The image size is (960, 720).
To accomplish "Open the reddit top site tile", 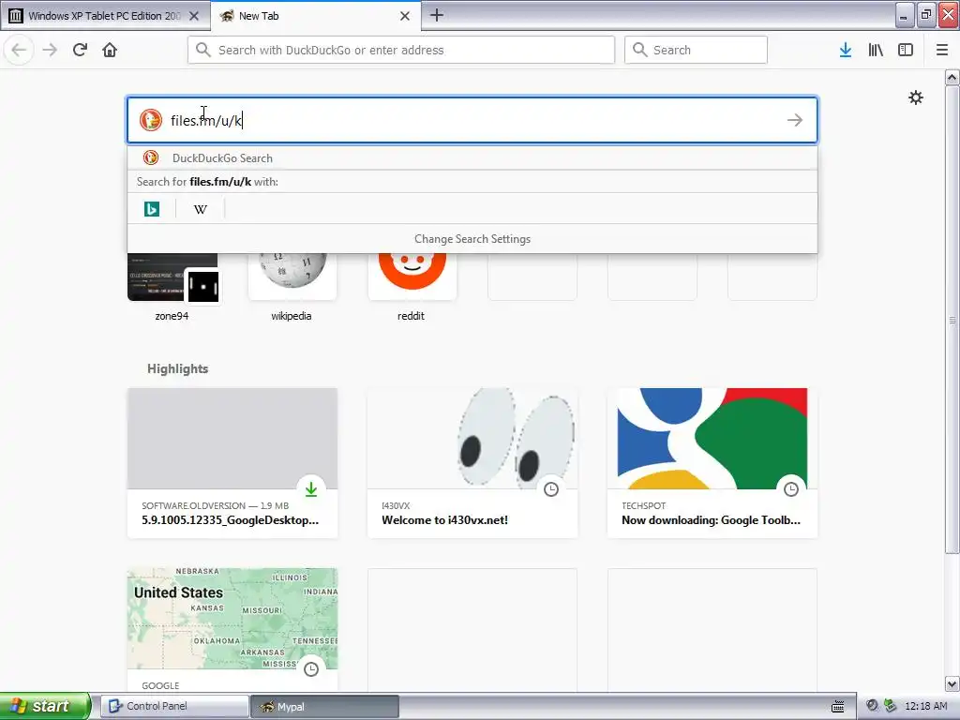I will 412,288.
